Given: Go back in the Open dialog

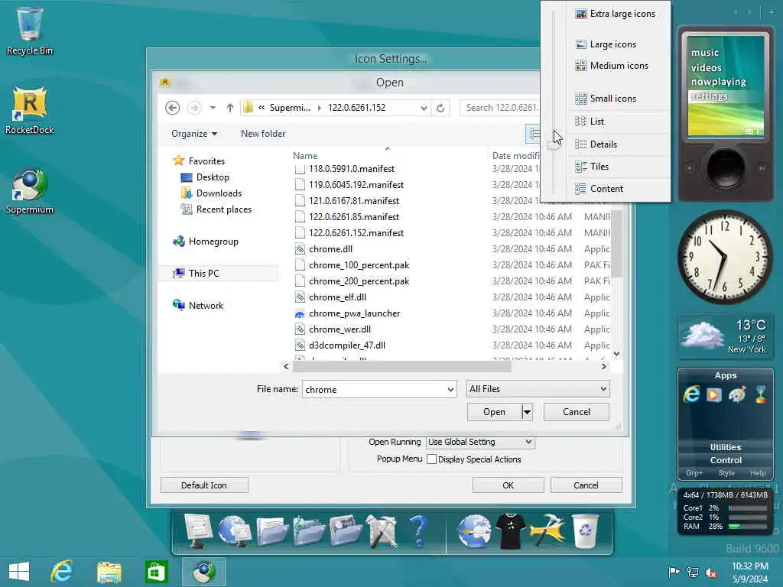Looking at the screenshot, I should (x=172, y=107).
